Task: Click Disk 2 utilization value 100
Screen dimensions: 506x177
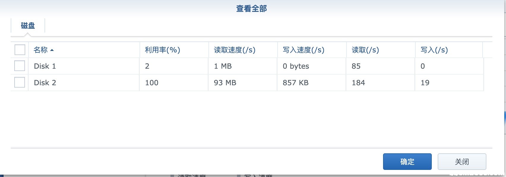Action: point(152,83)
